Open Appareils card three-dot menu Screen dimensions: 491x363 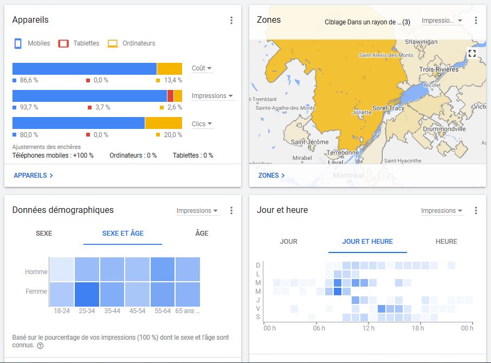tap(231, 21)
